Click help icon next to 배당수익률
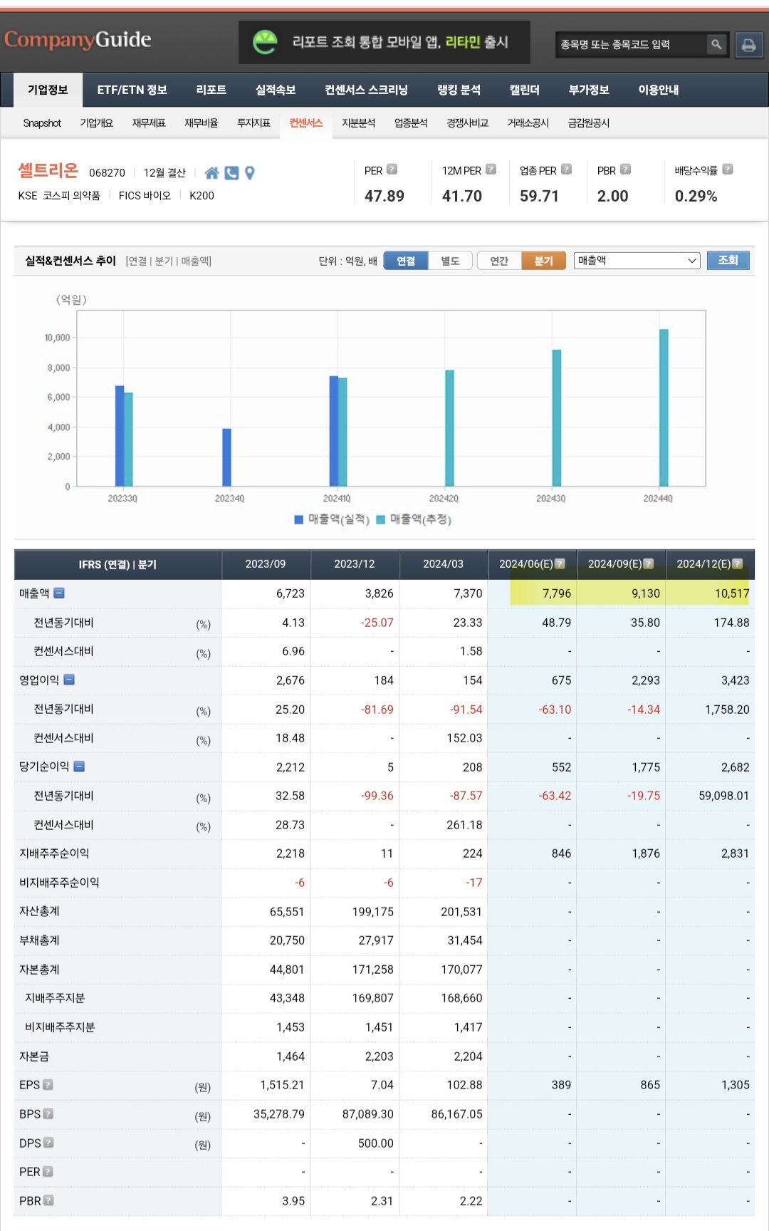Viewport: 769px width, 1231px height. tap(727, 170)
